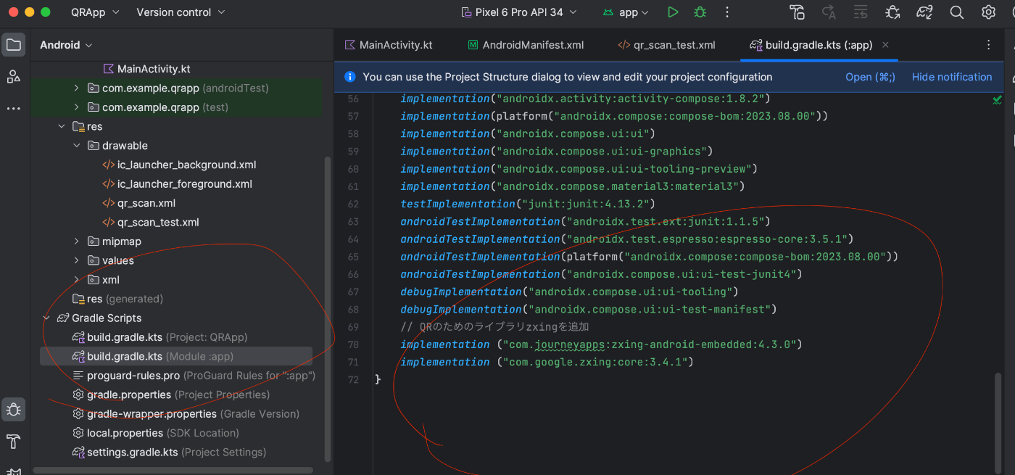Run the app with the green play button

tap(673, 12)
